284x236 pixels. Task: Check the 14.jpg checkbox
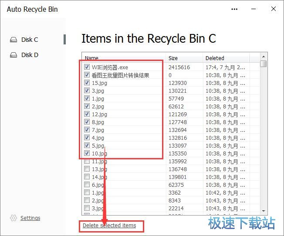[x=87, y=177]
